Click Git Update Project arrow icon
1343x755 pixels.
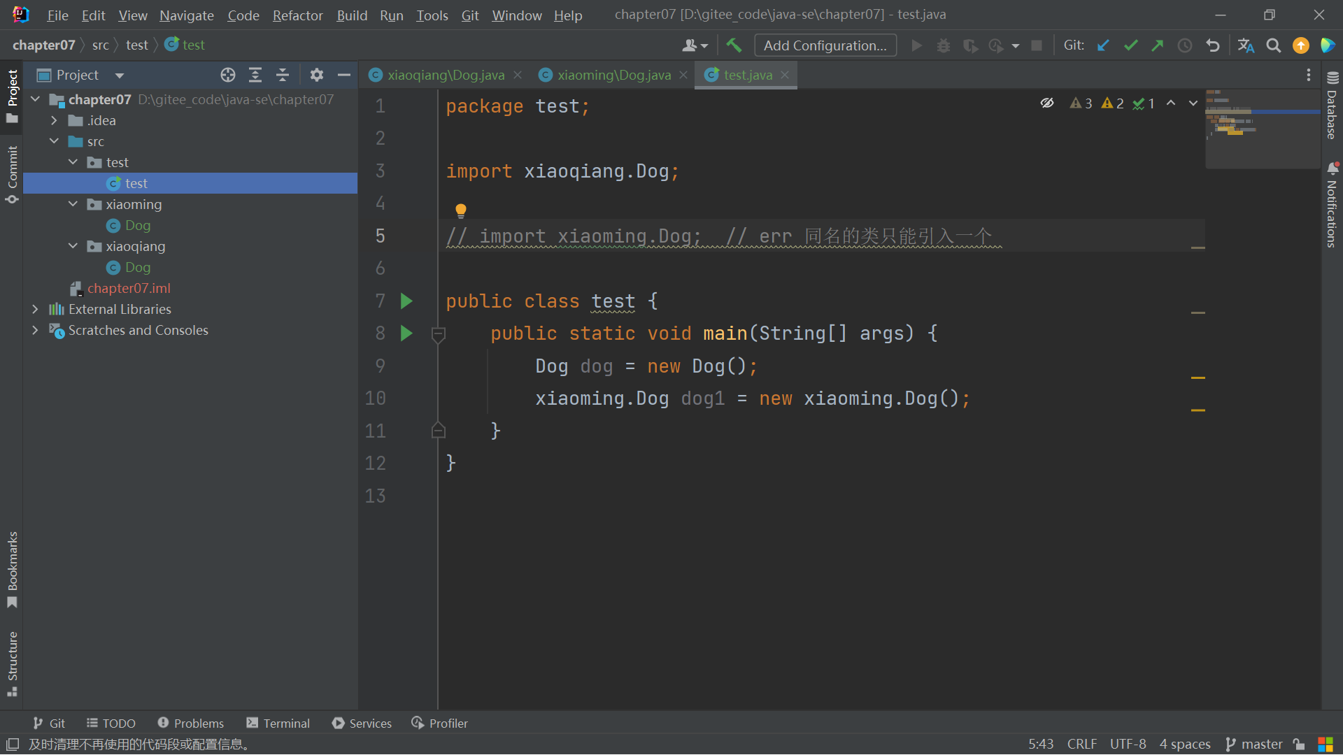[x=1103, y=45]
